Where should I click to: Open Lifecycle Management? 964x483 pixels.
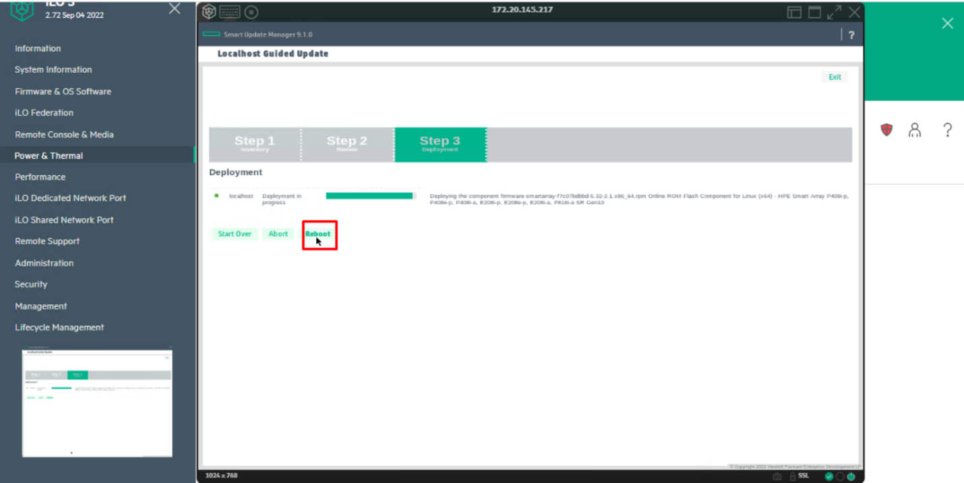click(x=59, y=327)
